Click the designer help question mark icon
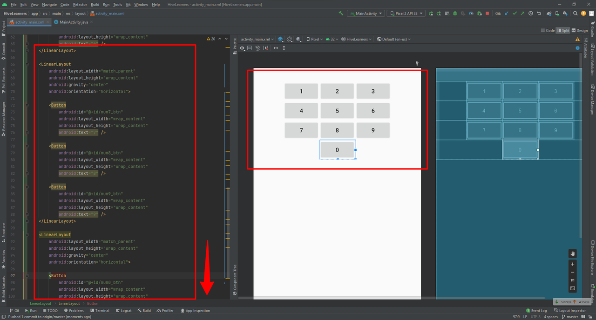Image resolution: width=596 pixels, height=320 pixels. pos(578,48)
